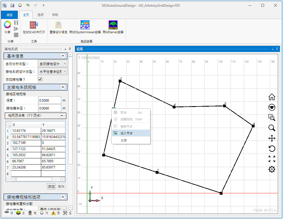Switch to the 主页 ribbon tab
Image resolution: width=283 pixels, height=219 pixels.
pos(26,15)
